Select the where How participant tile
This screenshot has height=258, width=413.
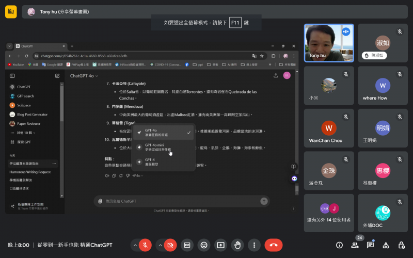point(383,86)
